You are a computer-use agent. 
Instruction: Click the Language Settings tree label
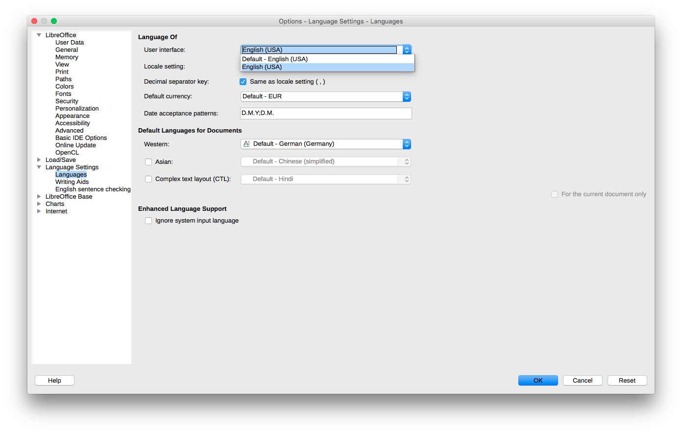pos(72,167)
